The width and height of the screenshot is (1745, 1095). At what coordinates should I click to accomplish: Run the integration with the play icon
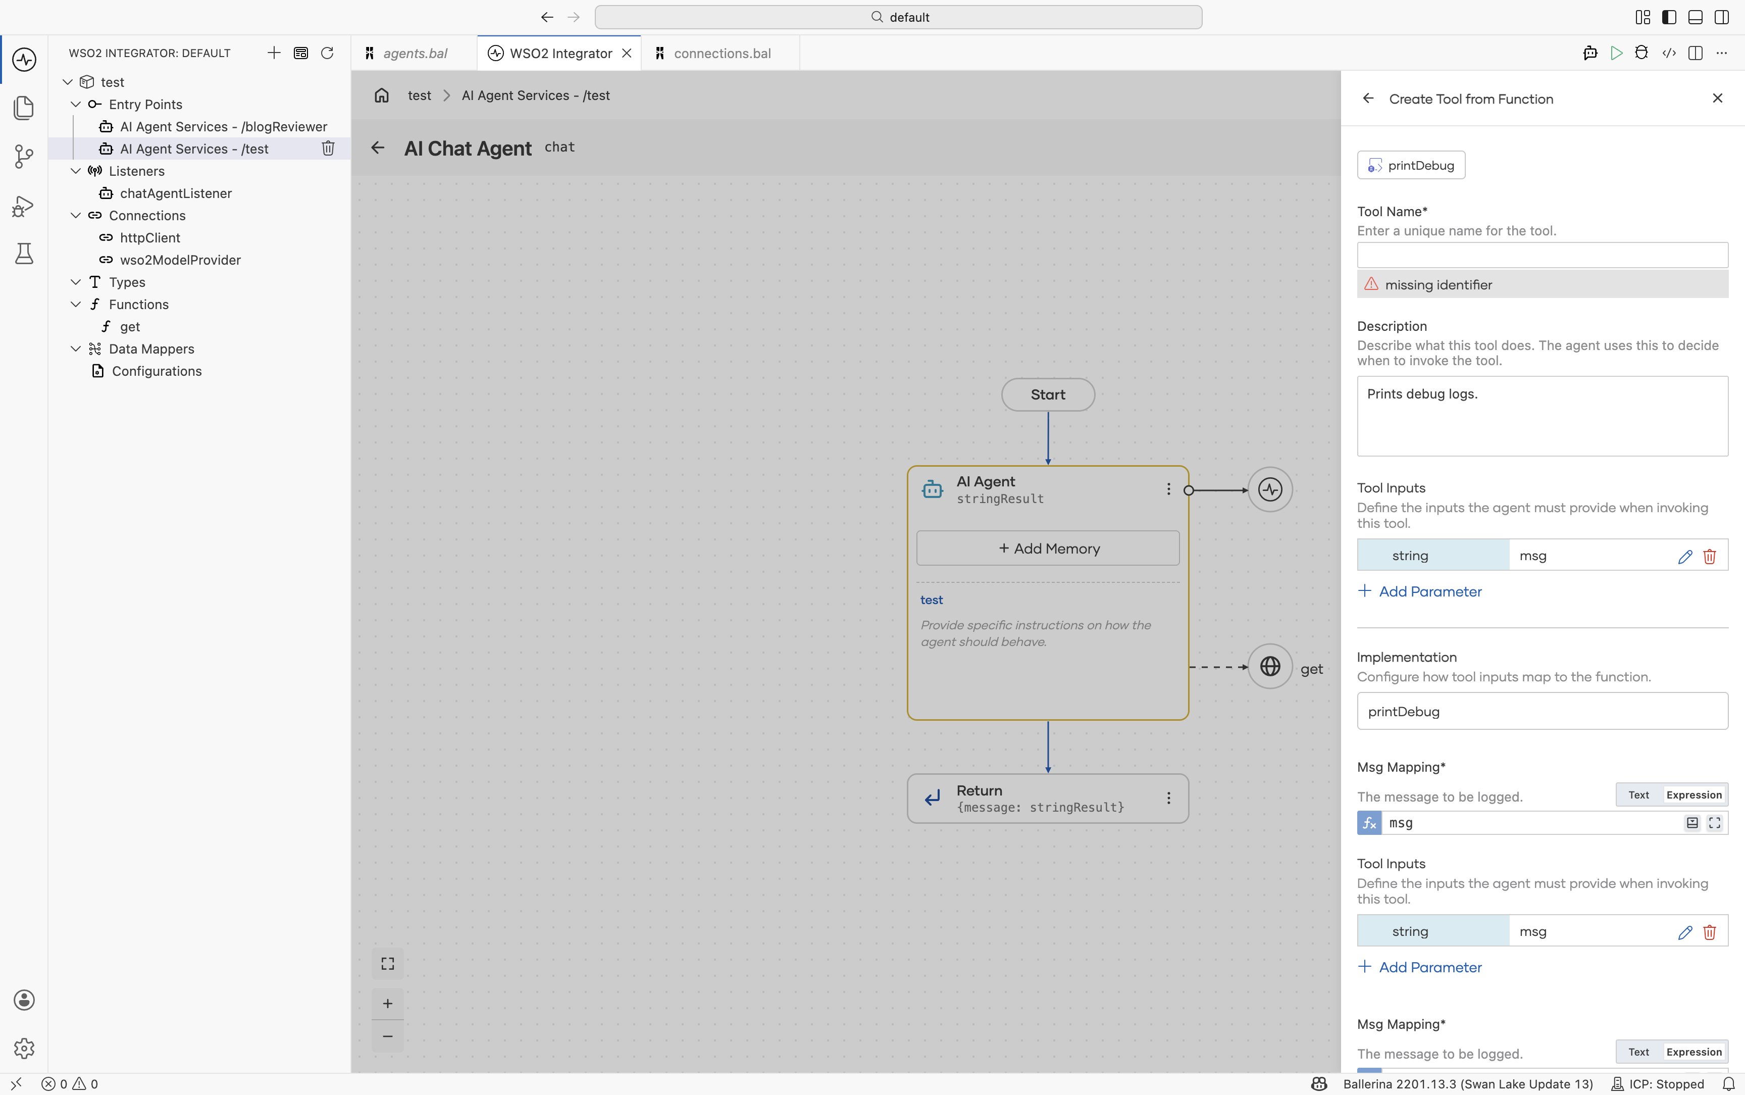tap(1616, 53)
